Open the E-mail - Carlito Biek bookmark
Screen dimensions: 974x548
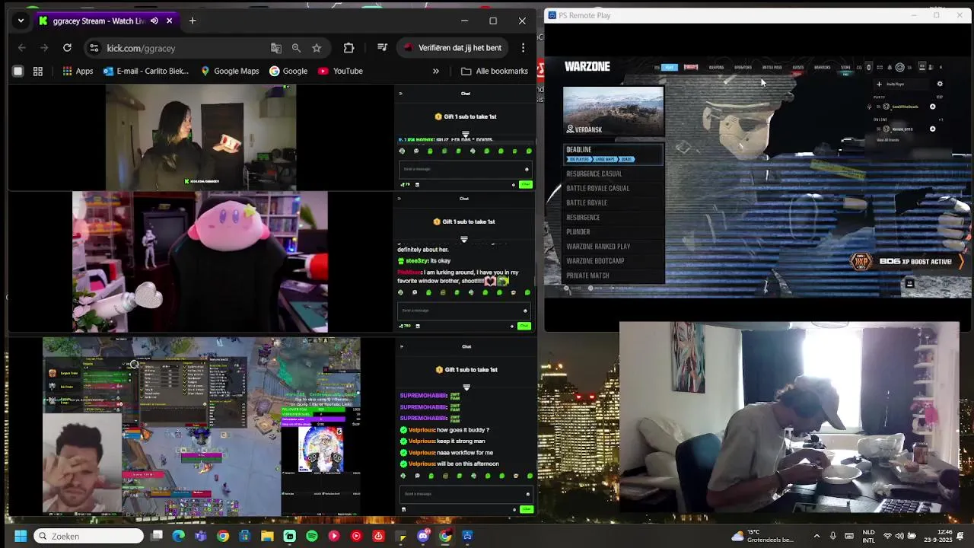pos(146,71)
